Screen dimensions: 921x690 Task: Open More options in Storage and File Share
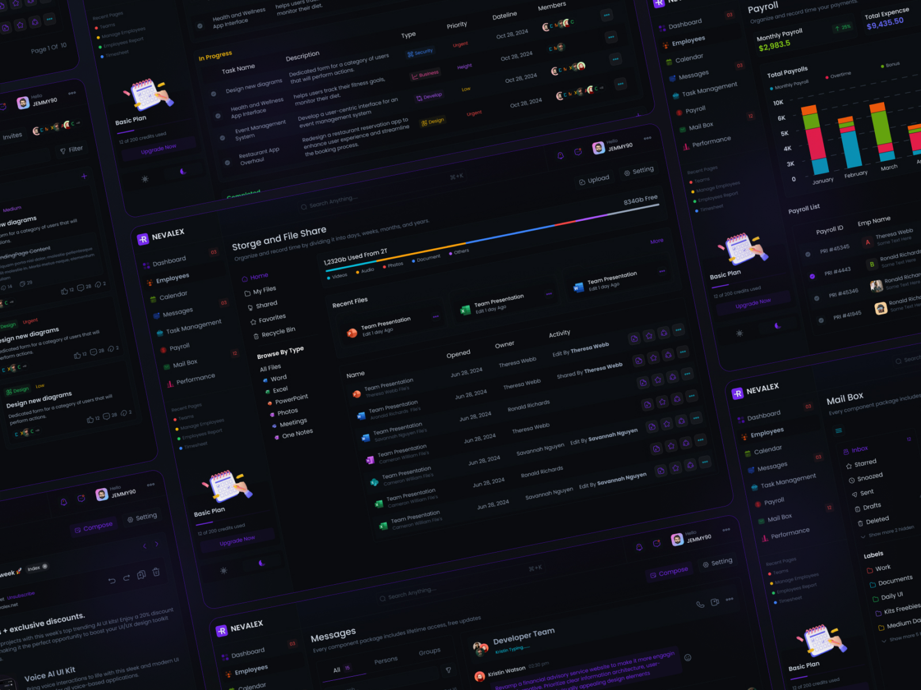pyautogui.click(x=657, y=240)
